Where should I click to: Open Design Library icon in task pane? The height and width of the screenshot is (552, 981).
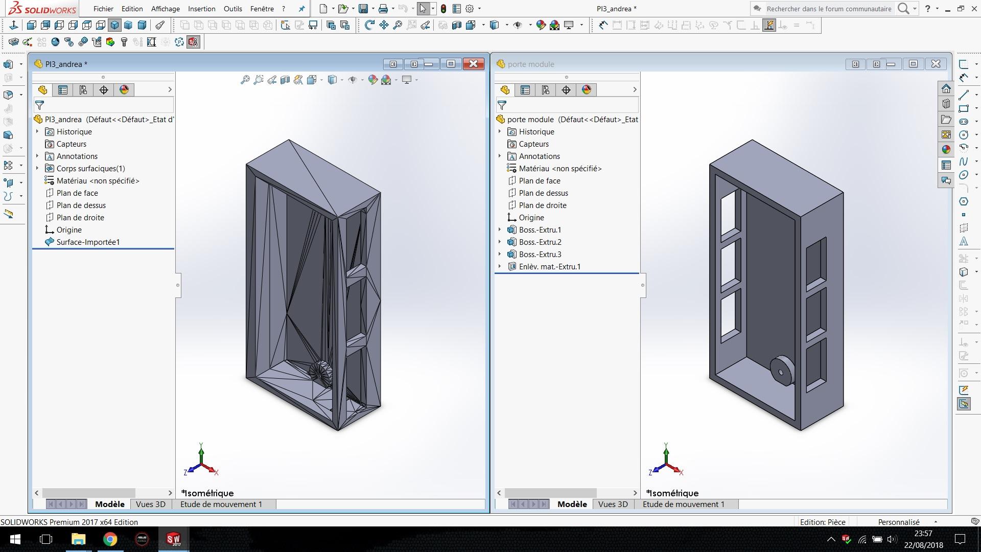[x=946, y=104]
